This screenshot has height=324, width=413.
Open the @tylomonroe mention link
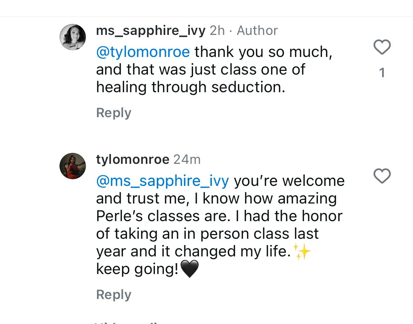pyautogui.click(x=143, y=52)
